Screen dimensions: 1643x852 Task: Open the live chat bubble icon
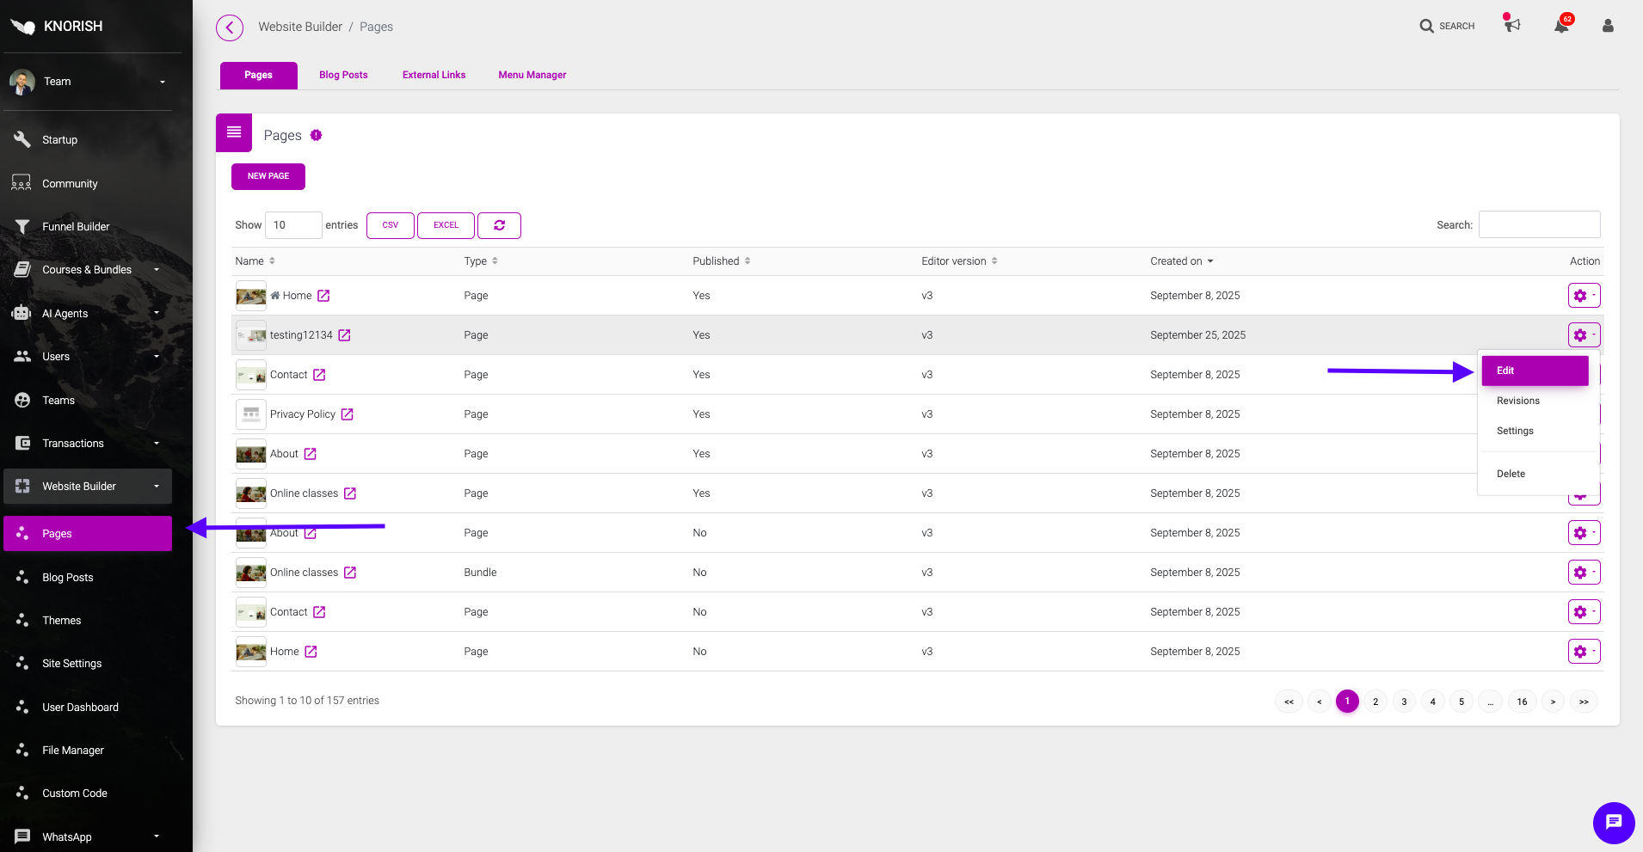pos(1613,823)
